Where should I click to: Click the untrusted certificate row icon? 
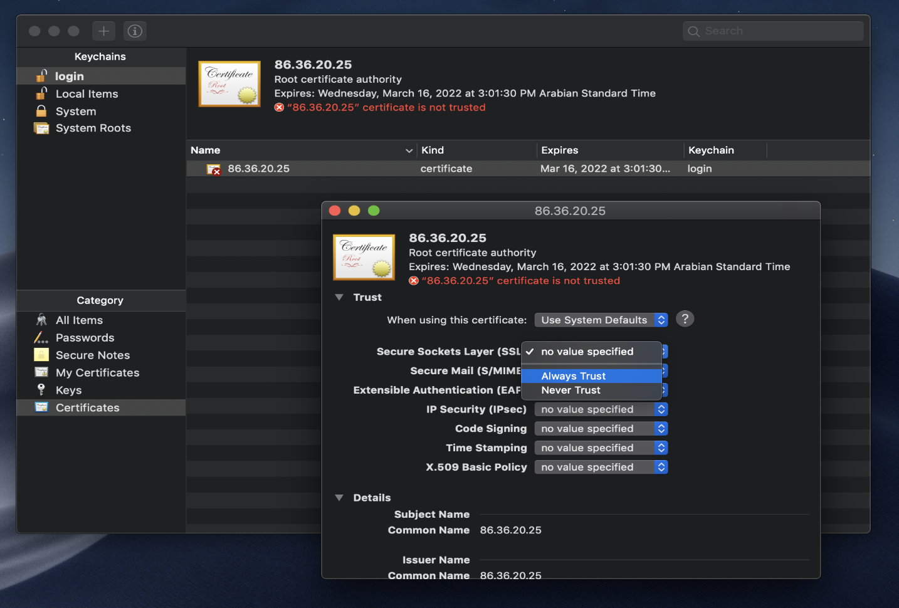tap(214, 169)
